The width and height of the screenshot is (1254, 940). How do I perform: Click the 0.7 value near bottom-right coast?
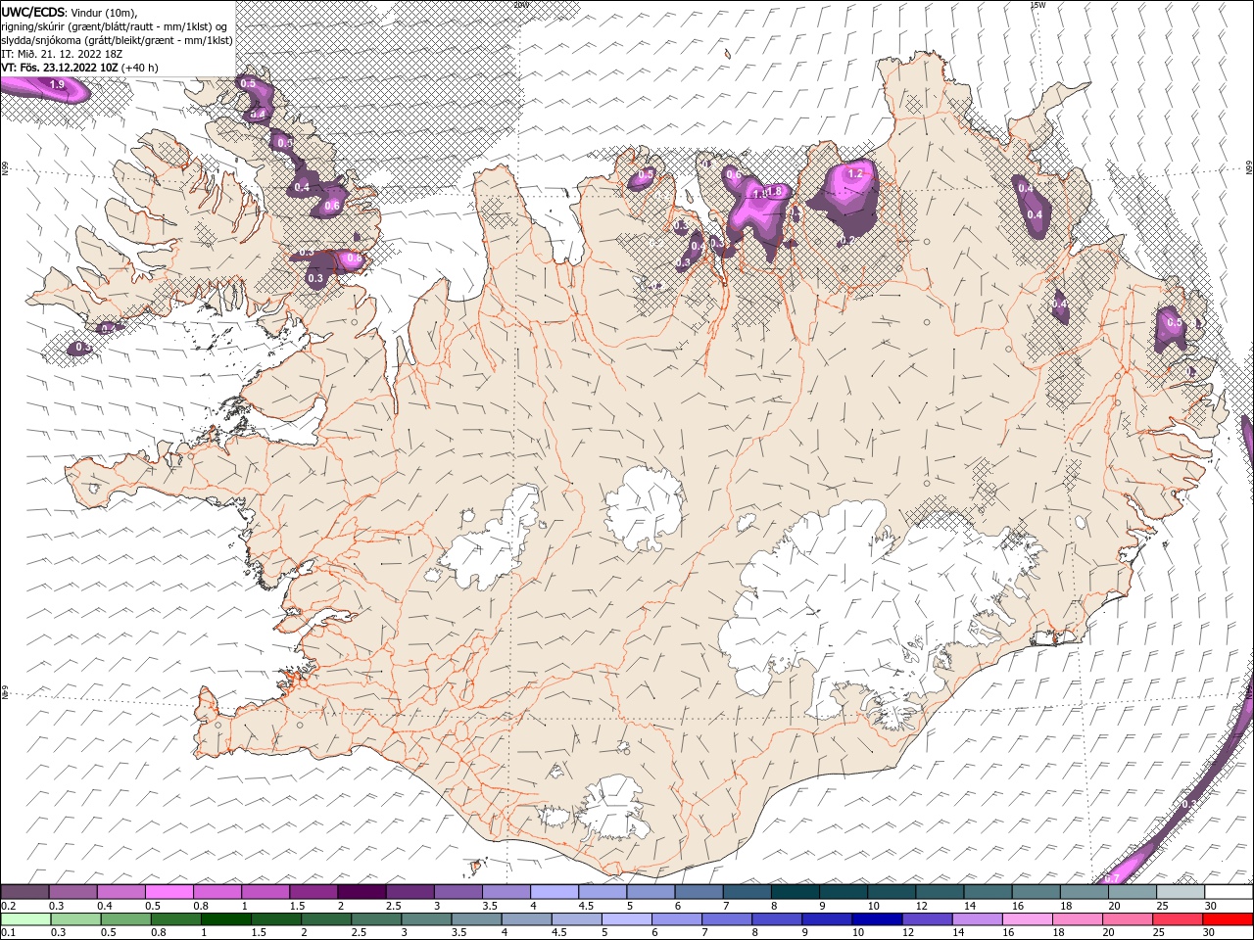tap(1112, 878)
